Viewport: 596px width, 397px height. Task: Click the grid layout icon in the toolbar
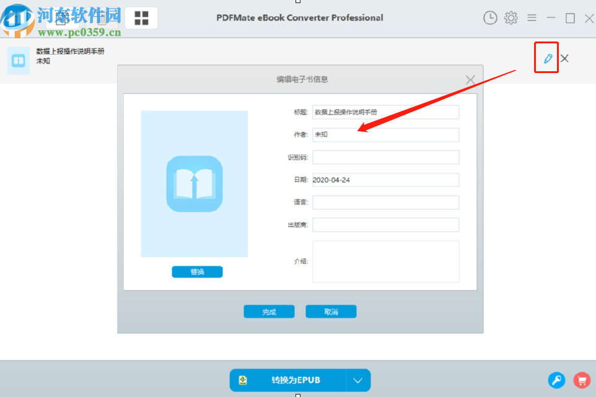(x=141, y=18)
